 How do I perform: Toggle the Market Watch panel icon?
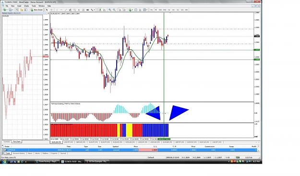point(17,10)
